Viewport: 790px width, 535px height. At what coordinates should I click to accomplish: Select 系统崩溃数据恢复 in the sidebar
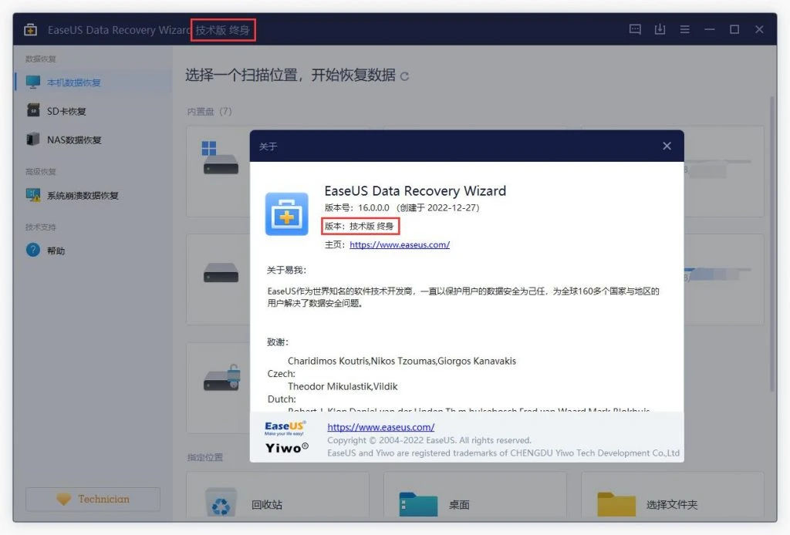click(x=83, y=196)
